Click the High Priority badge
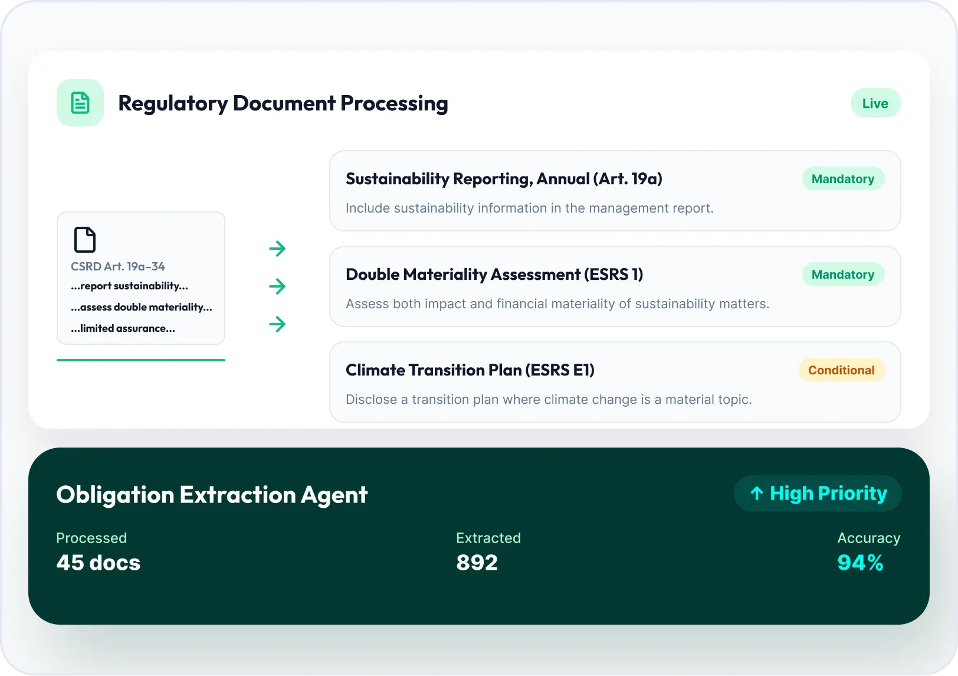The width and height of the screenshot is (958, 676). click(818, 493)
